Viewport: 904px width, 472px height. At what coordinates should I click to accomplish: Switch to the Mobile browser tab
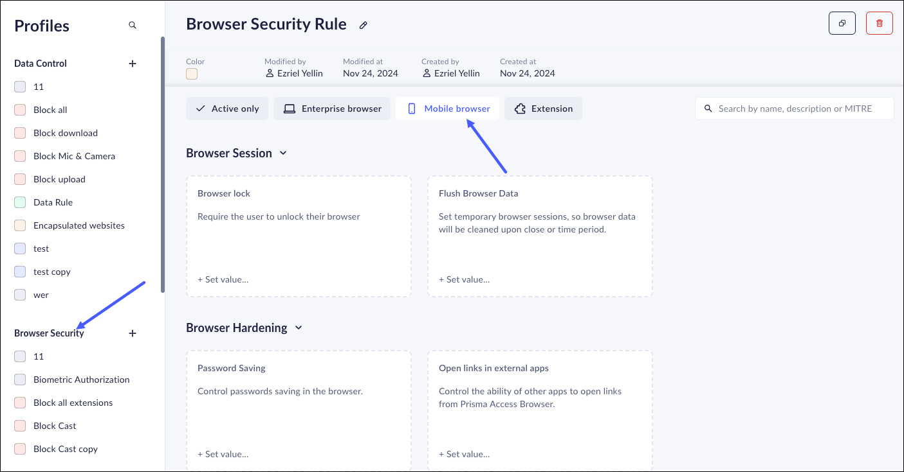pyautogui.click(x=450, y=109)
